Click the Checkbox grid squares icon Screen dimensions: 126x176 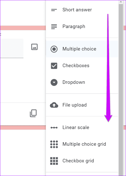click(54, 161)
